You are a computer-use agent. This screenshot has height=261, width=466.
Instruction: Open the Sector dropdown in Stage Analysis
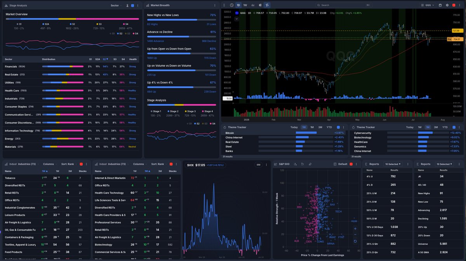click(116, 5)
